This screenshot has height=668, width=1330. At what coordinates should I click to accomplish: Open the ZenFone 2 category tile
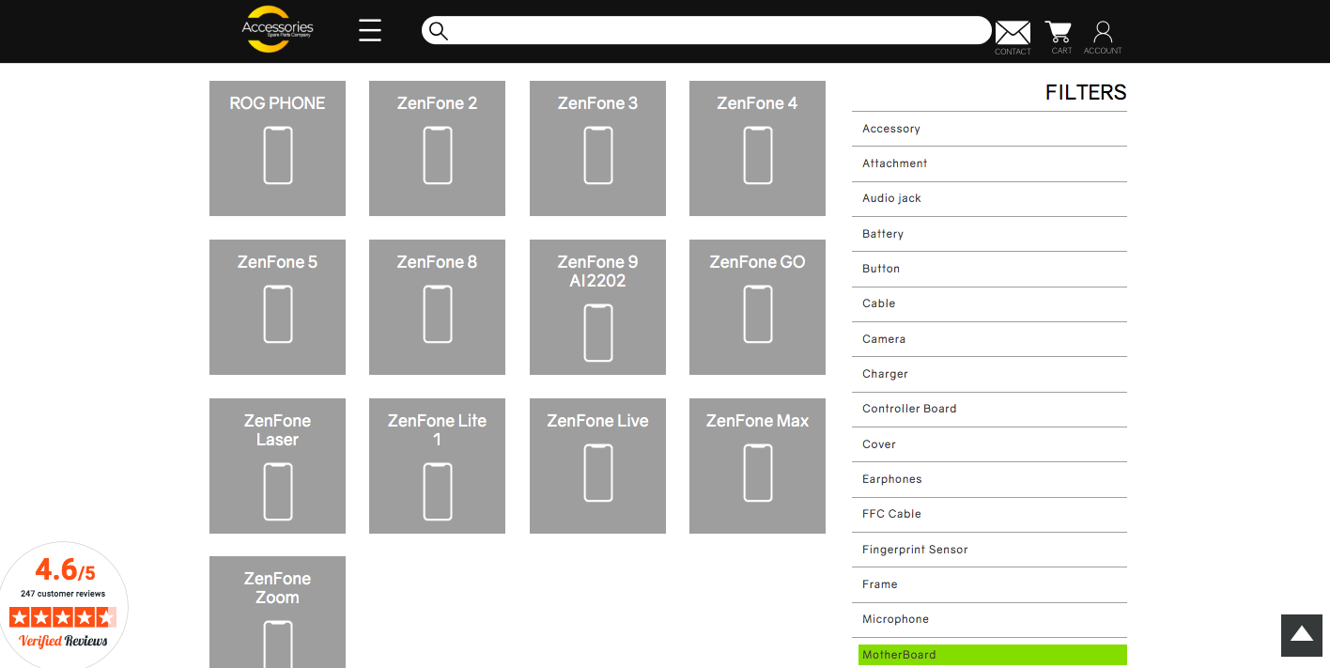(437, 148)
